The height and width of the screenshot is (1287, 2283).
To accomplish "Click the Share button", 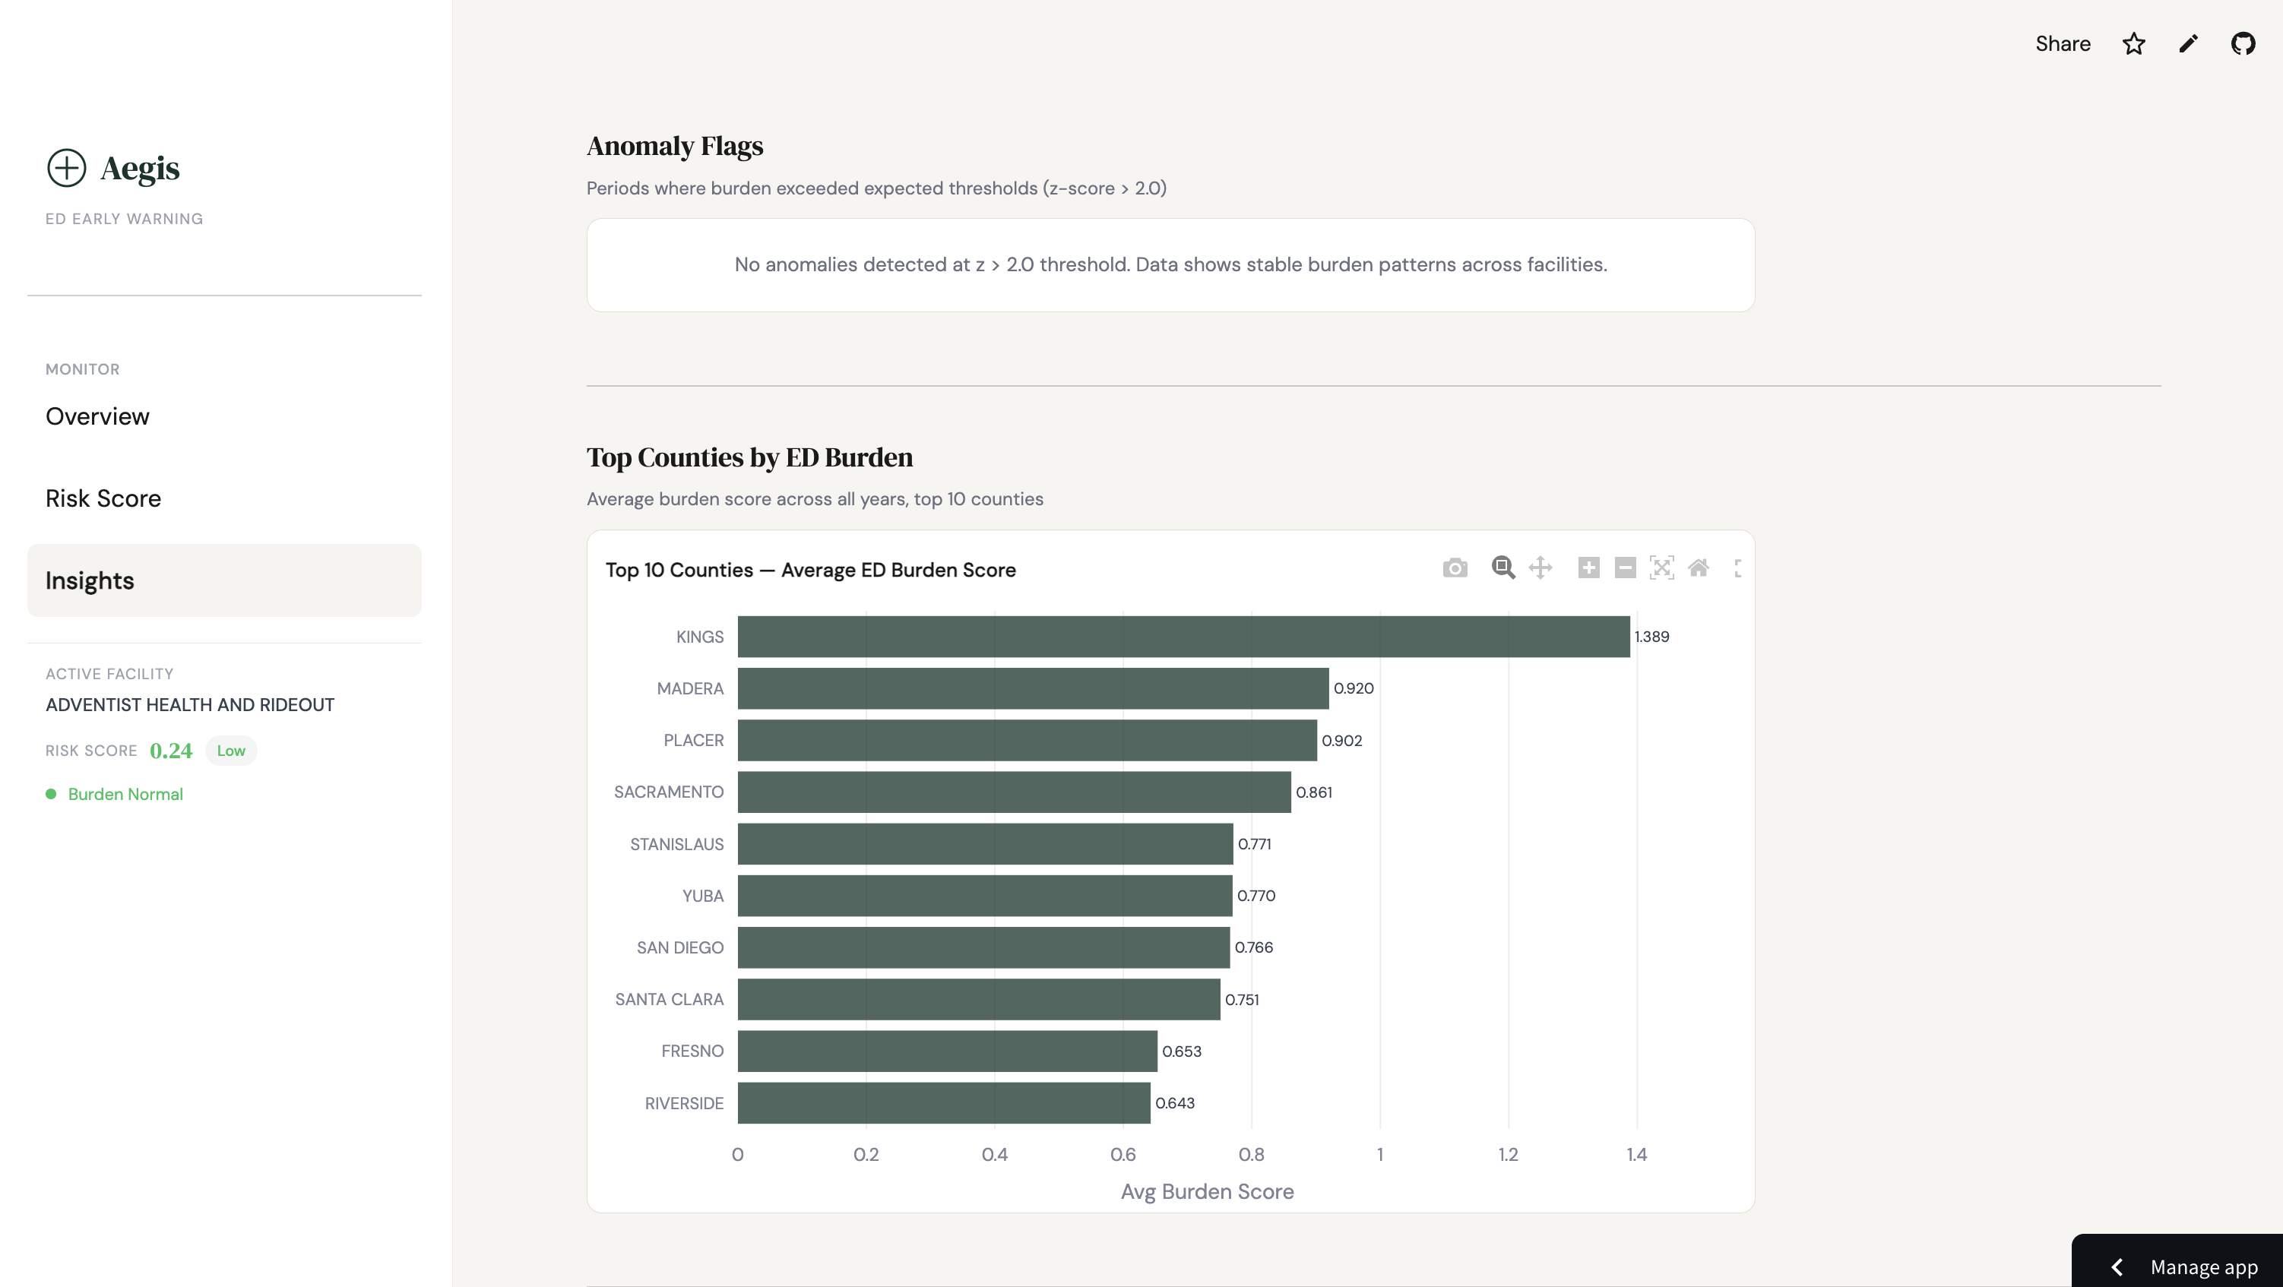I will (x=2063, y=43).
